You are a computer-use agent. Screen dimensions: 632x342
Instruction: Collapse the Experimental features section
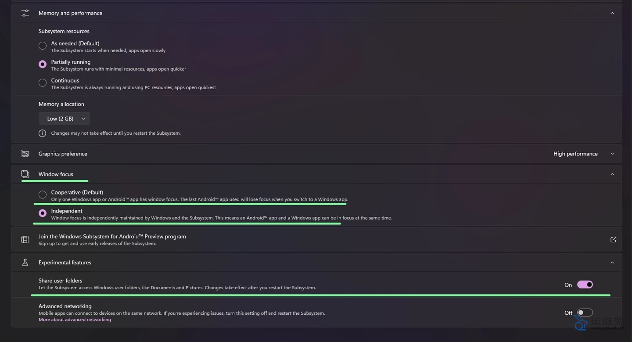tap(612, 263)
